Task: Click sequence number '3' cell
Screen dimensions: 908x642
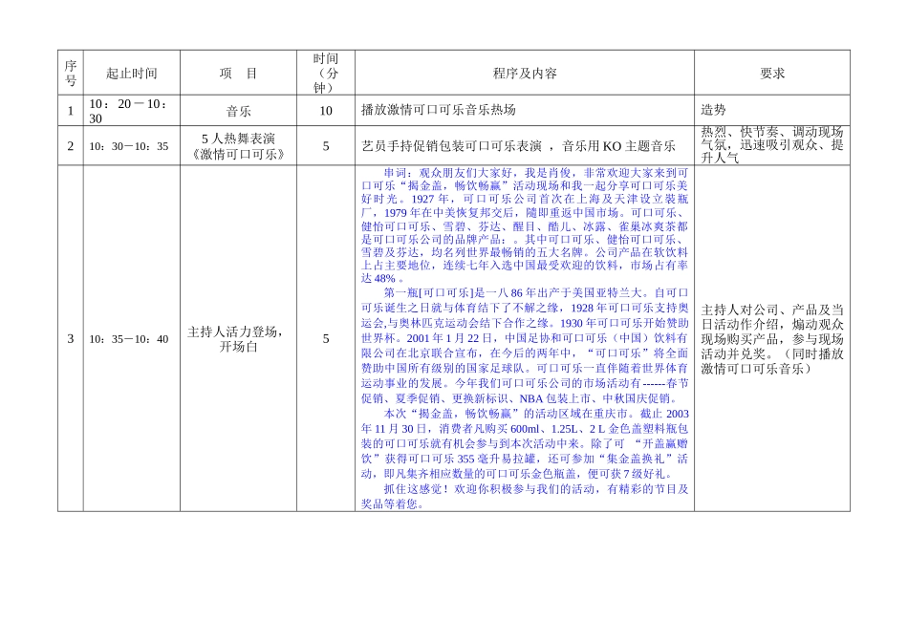Action: (71, 338)
